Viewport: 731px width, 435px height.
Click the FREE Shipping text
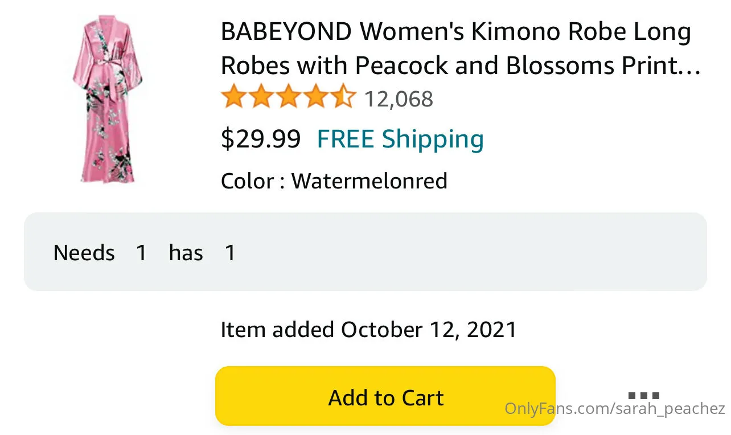(400, 139)
